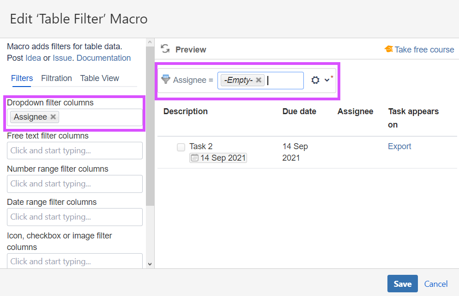The height and width of the screenshot is (296, 459).
Task: Remove the Assignee tag from dropdown filter columns
Action: pos(53,117)
